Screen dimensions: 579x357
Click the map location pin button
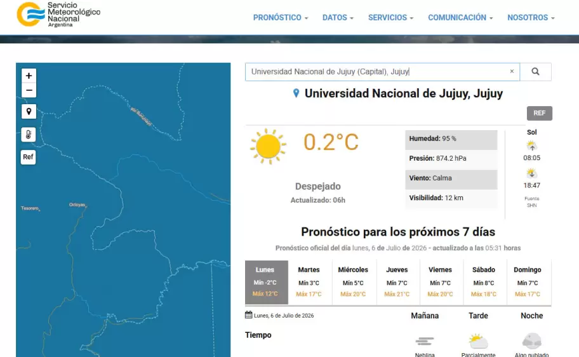pos(29,112)
